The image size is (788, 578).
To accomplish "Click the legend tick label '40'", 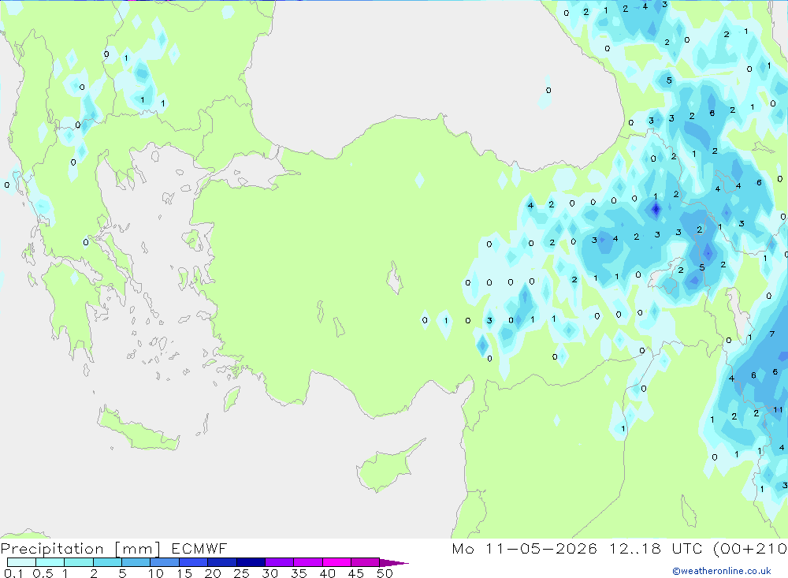I will point(328,573).
